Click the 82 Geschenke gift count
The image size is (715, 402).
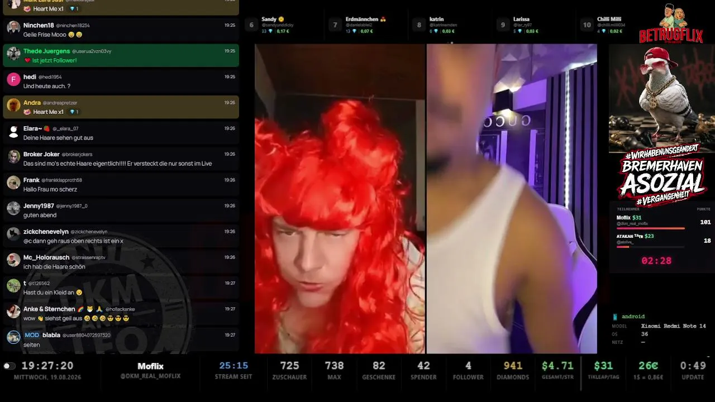[379, 366]
